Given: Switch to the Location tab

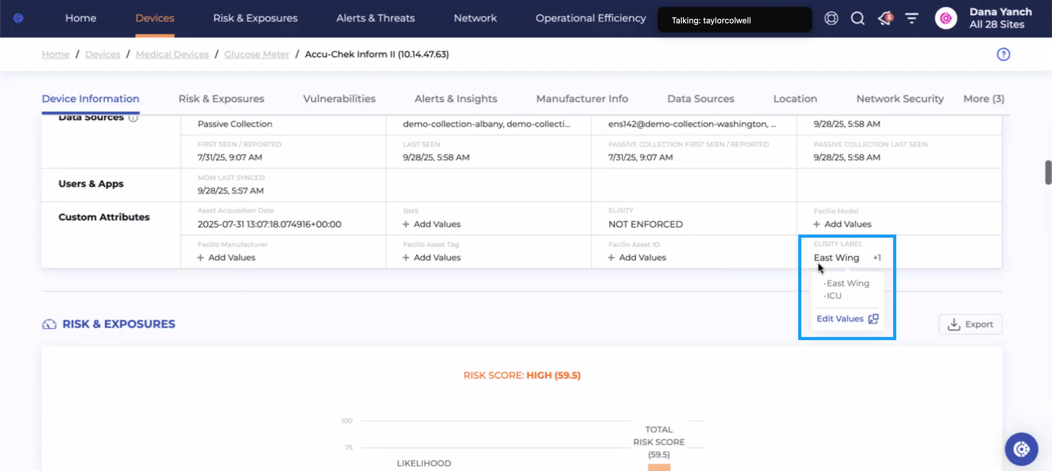Looking at the screenshot, I should pyautogui.click(x=795, y=99).
